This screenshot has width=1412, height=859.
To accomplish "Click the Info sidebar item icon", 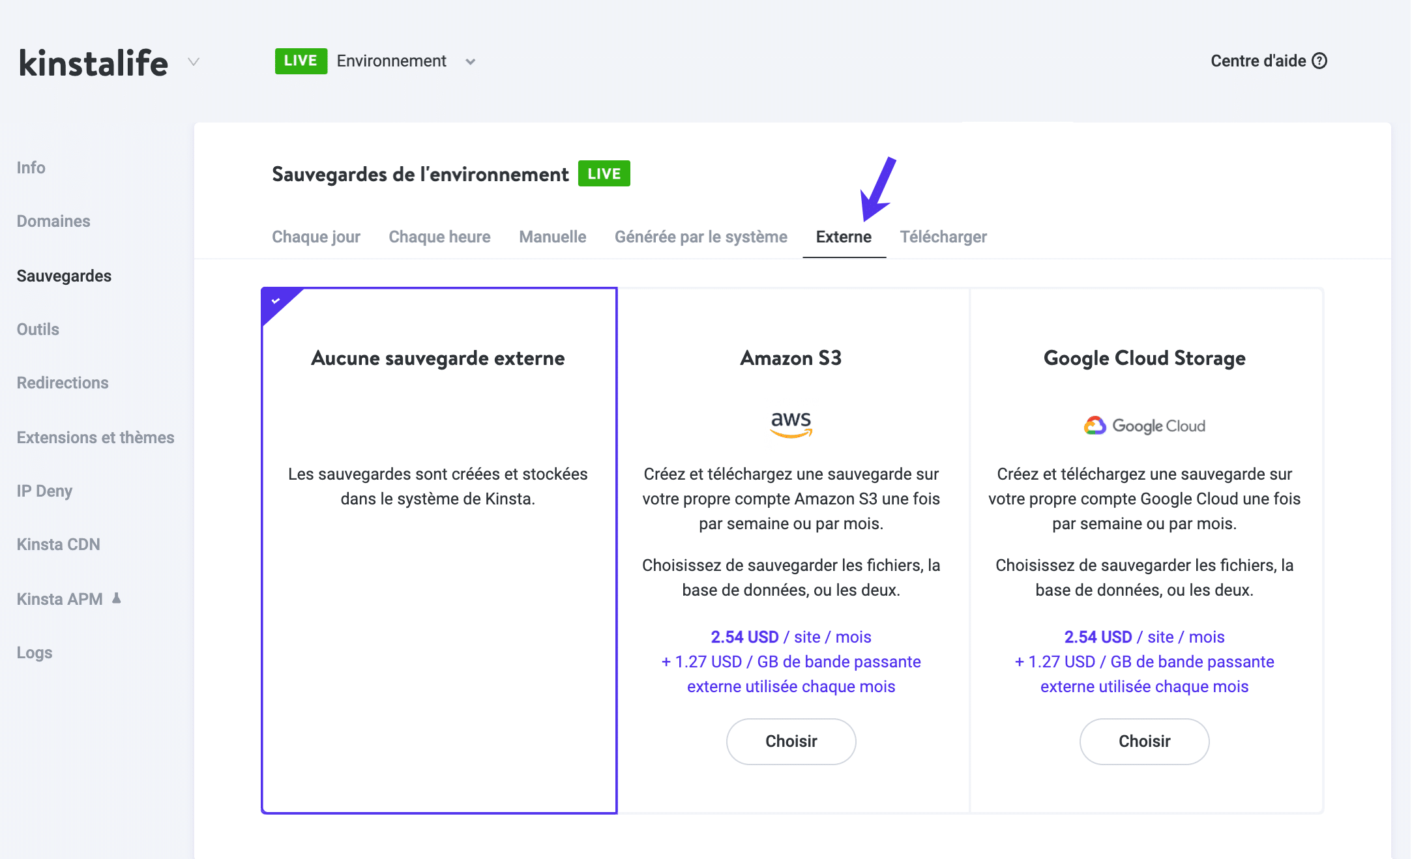I will tap(31, 166).
